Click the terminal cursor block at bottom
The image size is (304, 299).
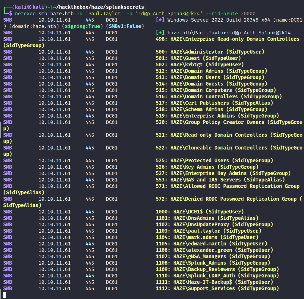pos(5,295)
